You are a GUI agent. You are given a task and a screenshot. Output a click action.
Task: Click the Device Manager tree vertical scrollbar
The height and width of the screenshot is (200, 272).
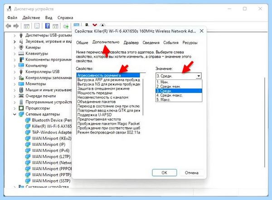(x=265, y=122)
